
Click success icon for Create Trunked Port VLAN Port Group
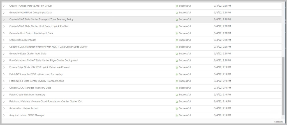177,6
